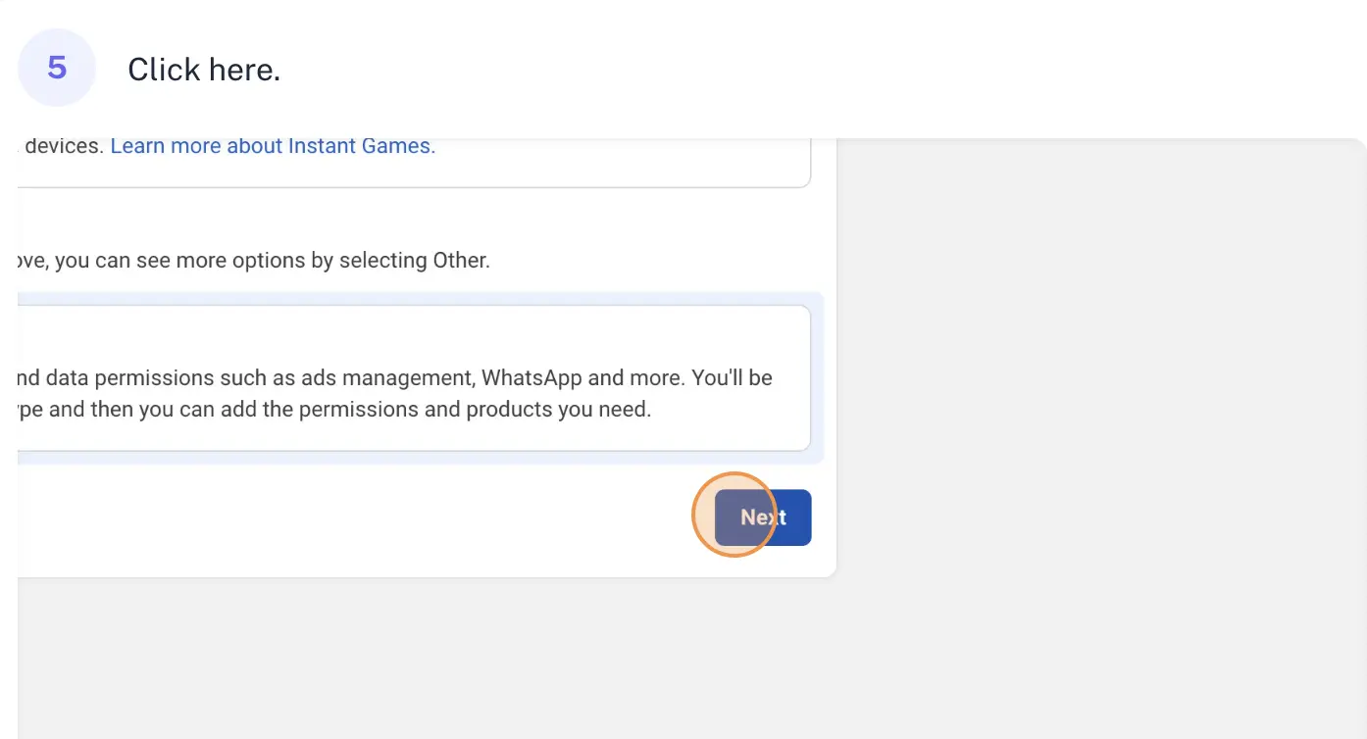Image resolution: width=1367 pixels, height=739 pixels.
Task: Click the sentence about selecting Other
Action: click(x=253, y=261)
